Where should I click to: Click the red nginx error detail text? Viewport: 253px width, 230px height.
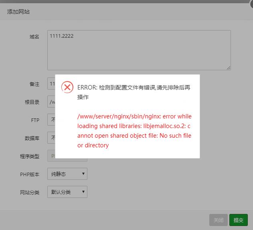[x=134, y=131]
